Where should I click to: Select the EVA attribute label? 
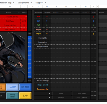pyautogui.click(x=38, y=25)
